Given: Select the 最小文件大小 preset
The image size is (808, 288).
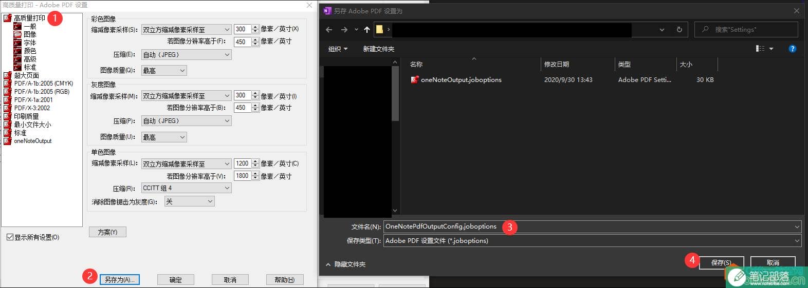Looking at the screenshot, I should pos(32,125).
